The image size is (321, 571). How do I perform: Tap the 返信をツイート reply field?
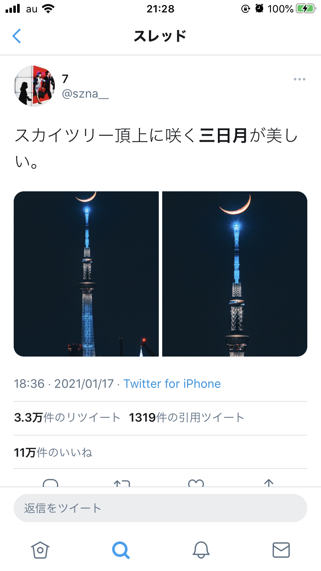[x=160, y=508]
